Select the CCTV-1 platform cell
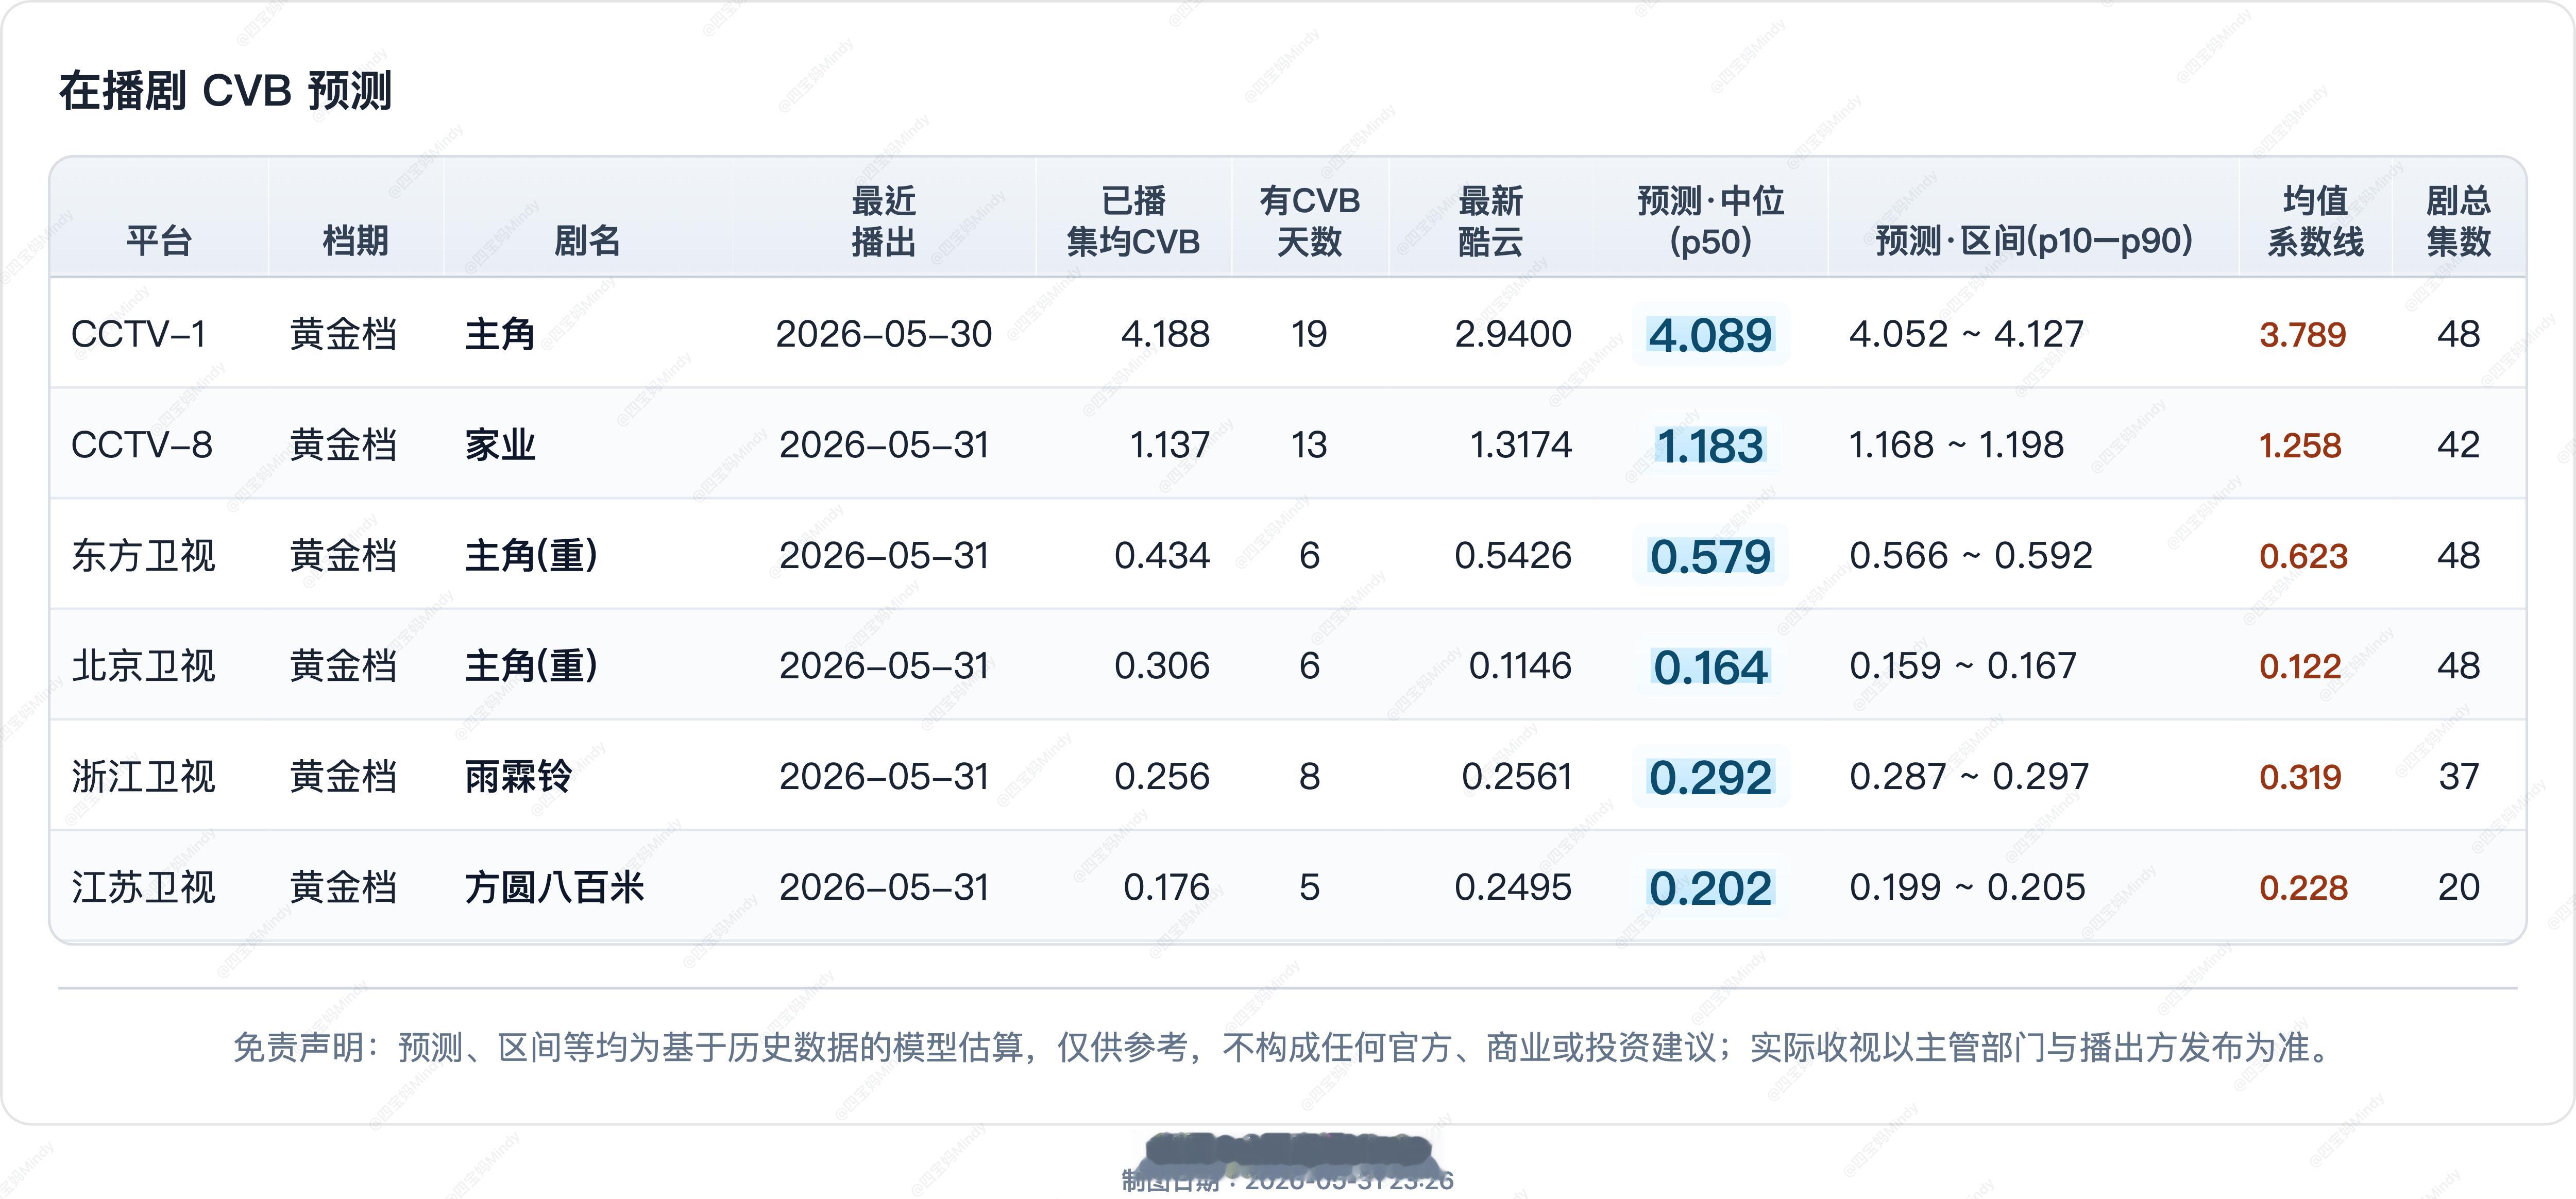The image size is (2576, 1199). (138, 334)
